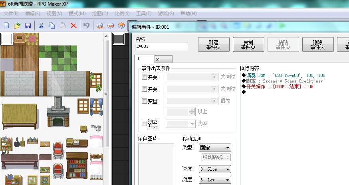Click the 粘贴事件页 button
The image size is (349, 185).
(x=283, y=45)
